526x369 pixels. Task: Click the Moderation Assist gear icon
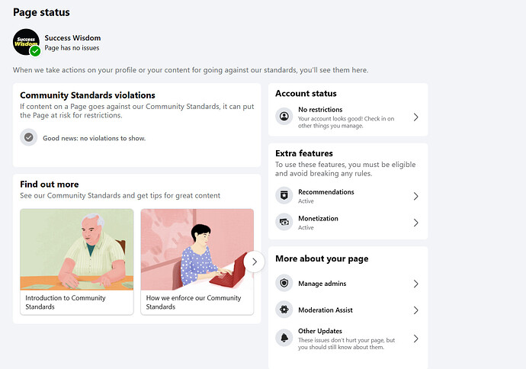click(x=284, y=310)
